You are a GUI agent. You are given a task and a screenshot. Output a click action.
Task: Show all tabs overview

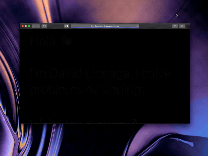coord(182,26)
